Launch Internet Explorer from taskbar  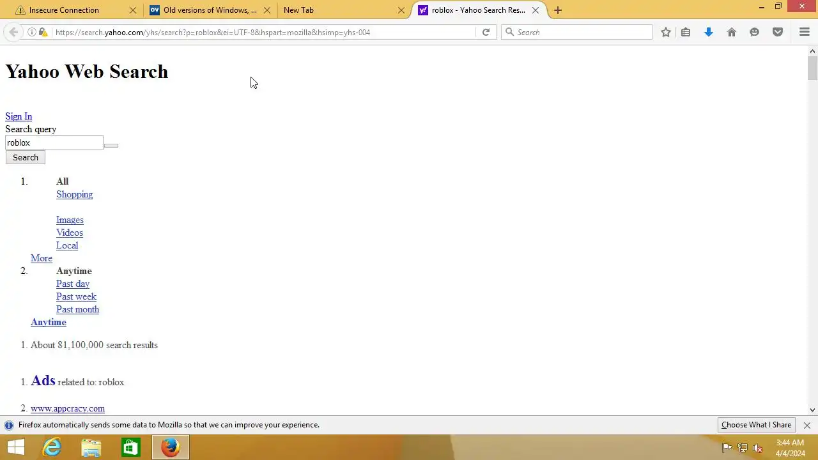pyautogui.click(x=52, y=447)
